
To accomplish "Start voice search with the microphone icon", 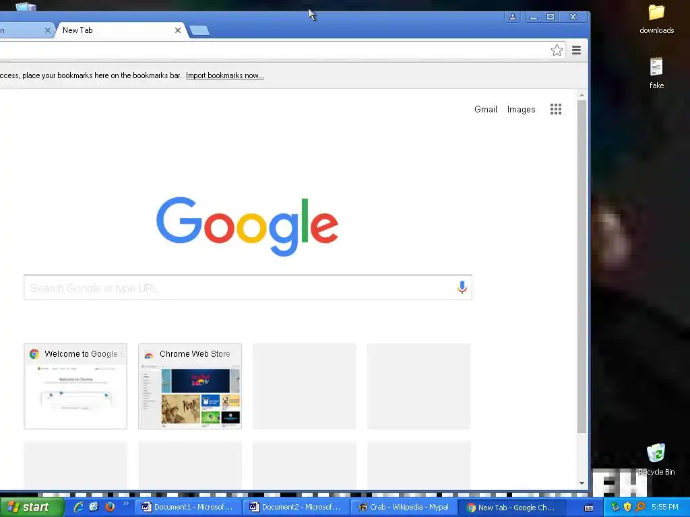I will tap(462, 287).
